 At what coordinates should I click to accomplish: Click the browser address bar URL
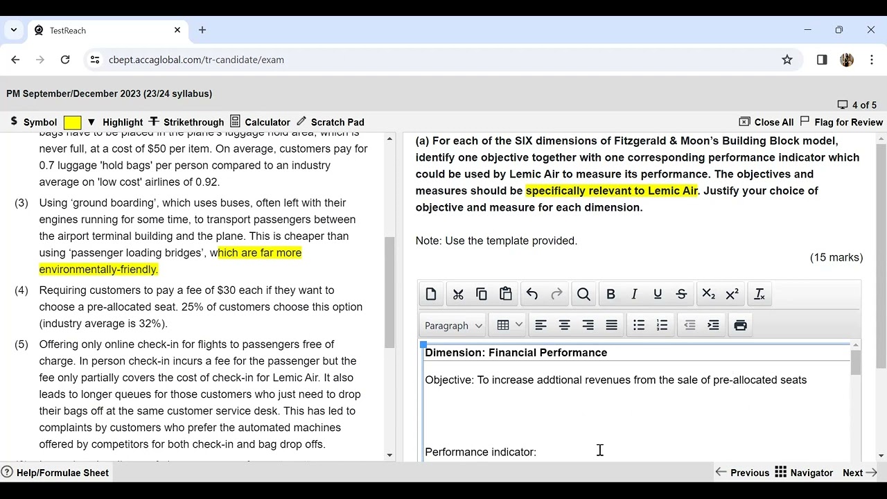(196, 60)
